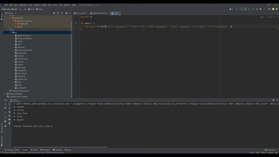Expand External Libraries node
Screen dimensions: 279x157
tap(5, 94)
